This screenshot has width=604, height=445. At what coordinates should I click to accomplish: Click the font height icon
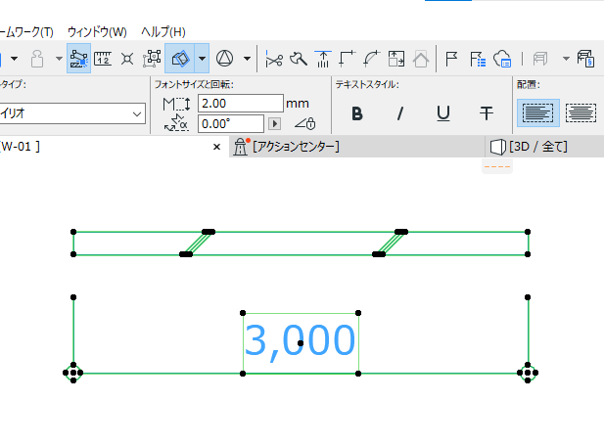pyautogui.click(x=176, y=104)
